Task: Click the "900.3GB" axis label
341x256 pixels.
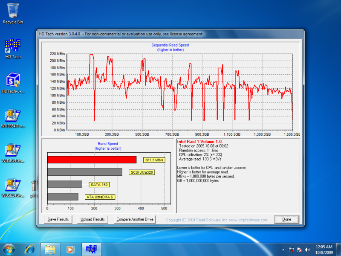Action: tap(202, 134)
